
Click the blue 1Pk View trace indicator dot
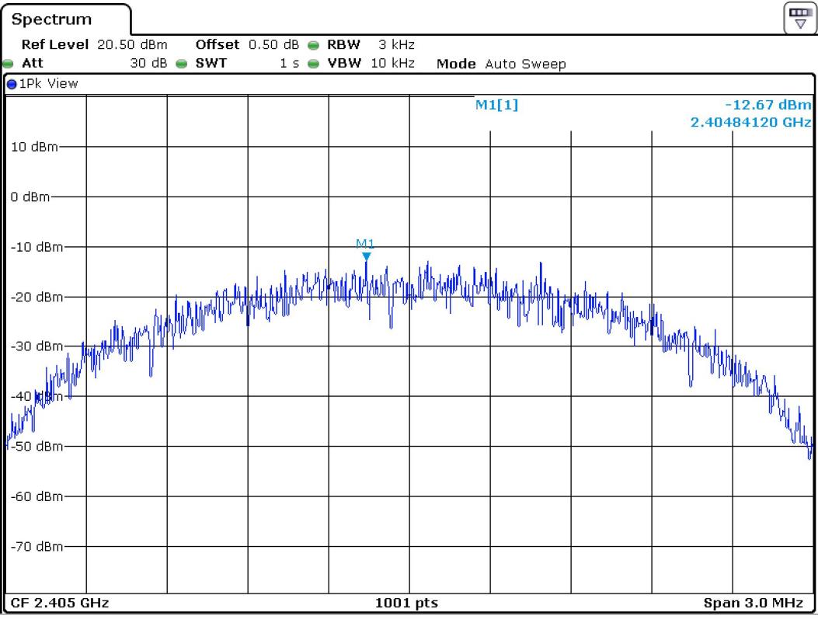coord(12,83)
